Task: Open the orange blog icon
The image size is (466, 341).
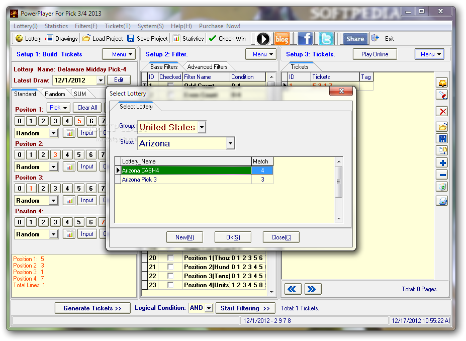Action: pyautogui.click(x=282, y=39)
